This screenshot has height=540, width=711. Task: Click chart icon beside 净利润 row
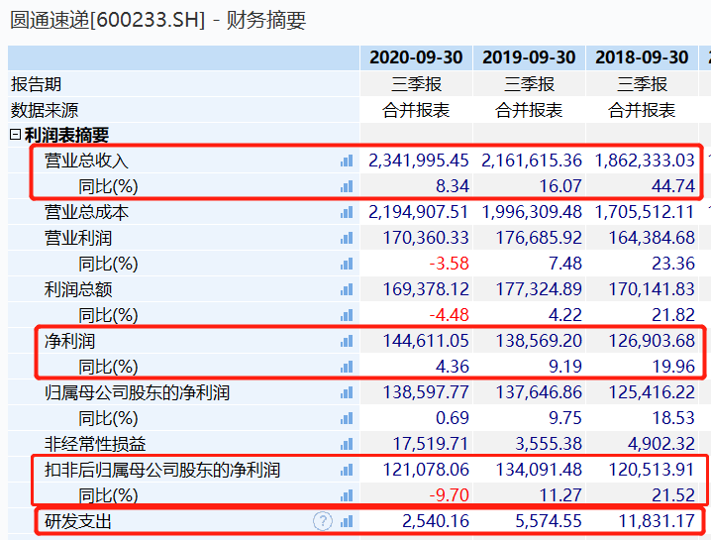pos(347,341)
